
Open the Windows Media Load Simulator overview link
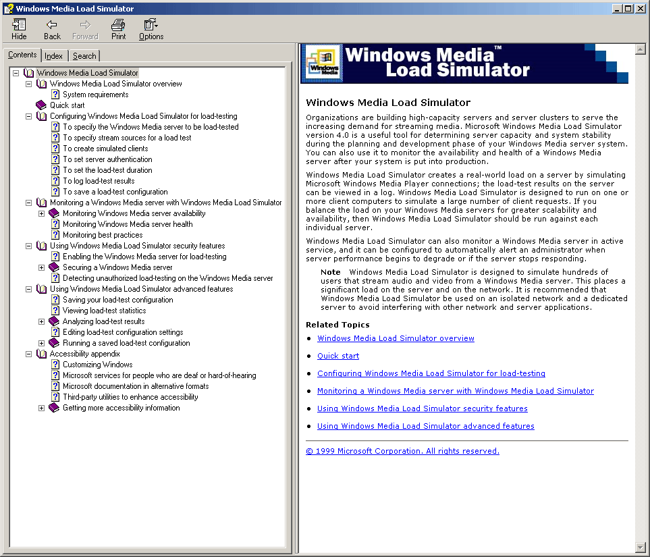(x=396, y=338)
